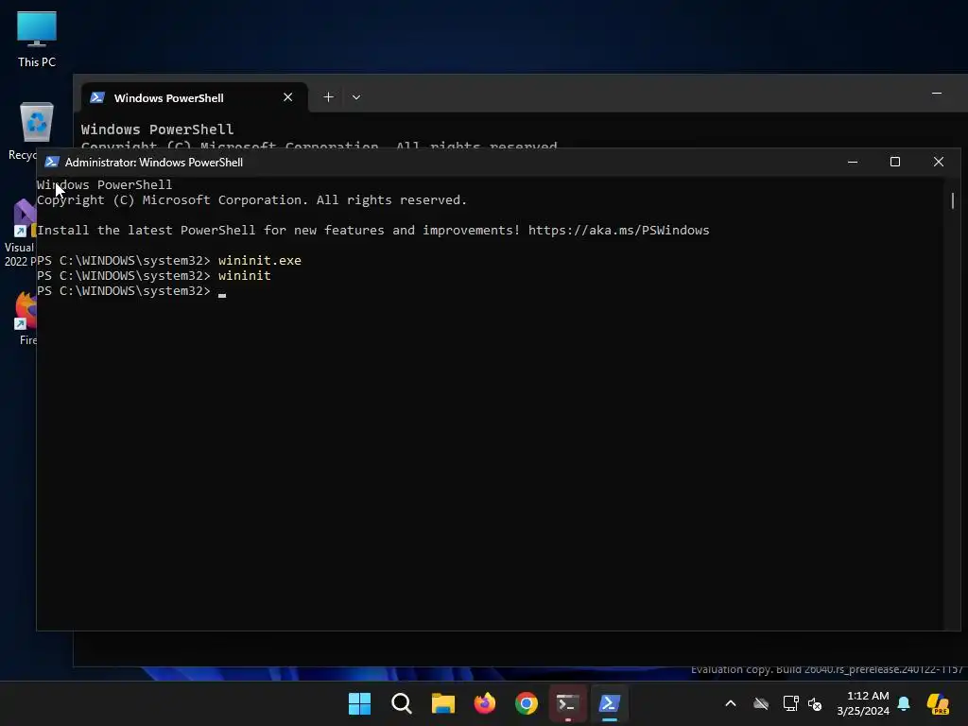
Task: Open the Copilot preview icon in the taskbar
Action: point(939,703)
